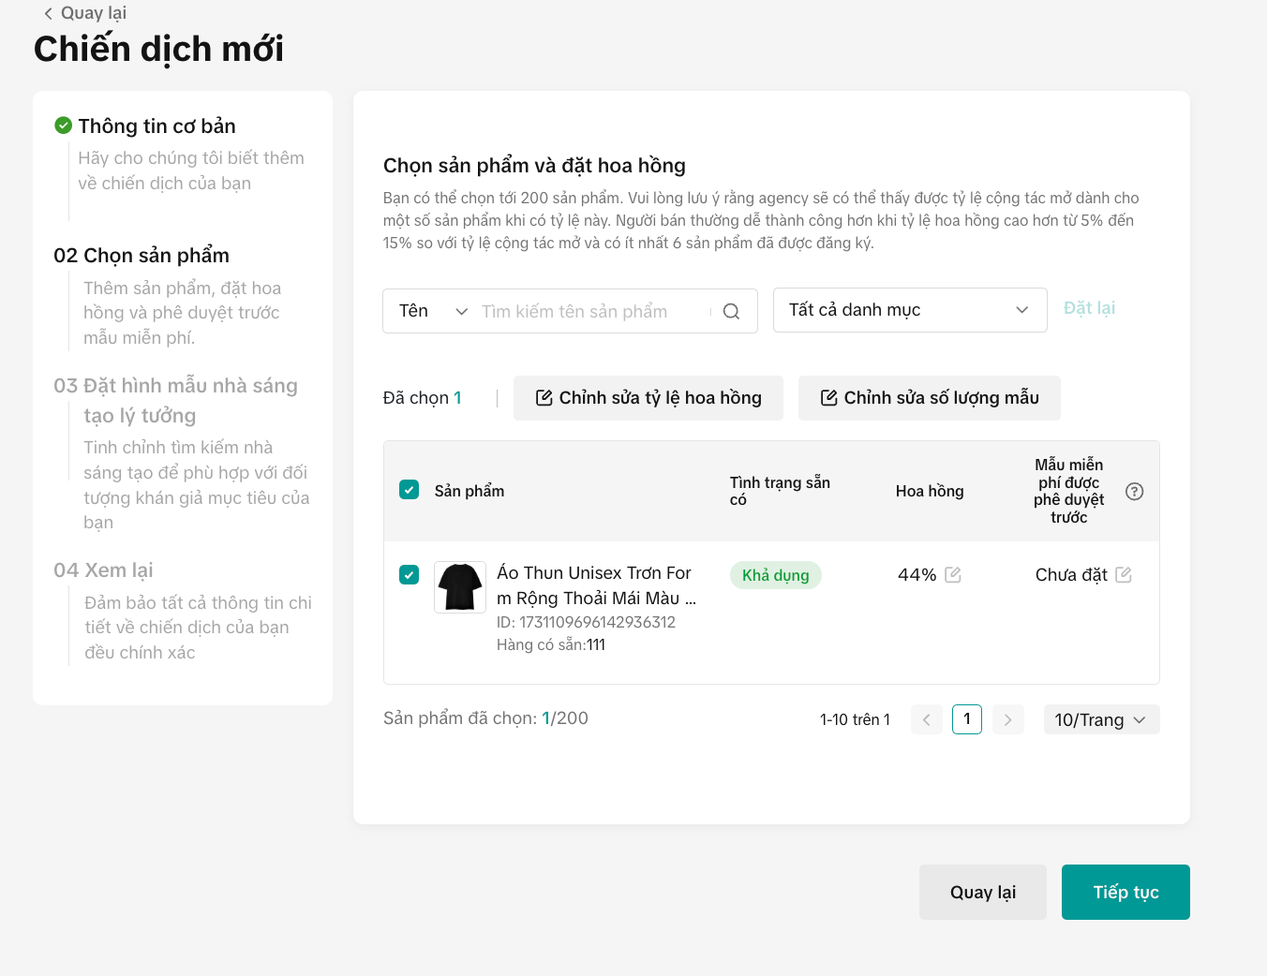
Task: Click Chỉnh sửa số lượng mẫu button
Action: [x=929, y=398]
